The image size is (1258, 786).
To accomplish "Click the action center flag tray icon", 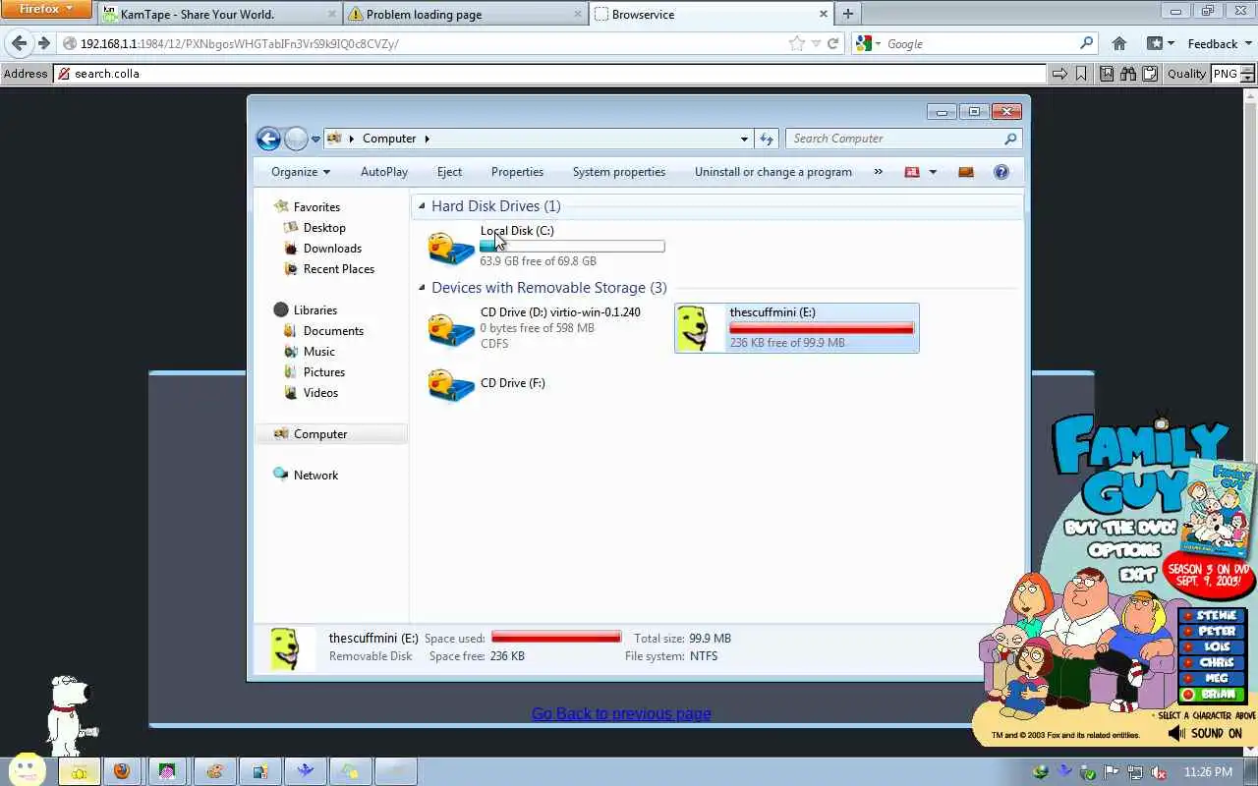I will coord(1112,772).
